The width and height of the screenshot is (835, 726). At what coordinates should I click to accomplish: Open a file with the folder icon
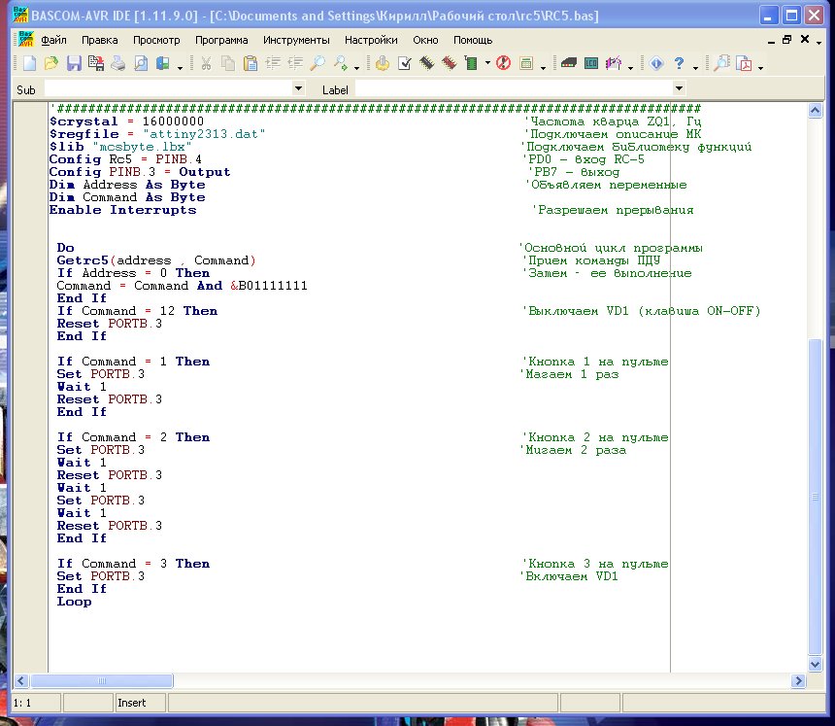coord(50,64)
